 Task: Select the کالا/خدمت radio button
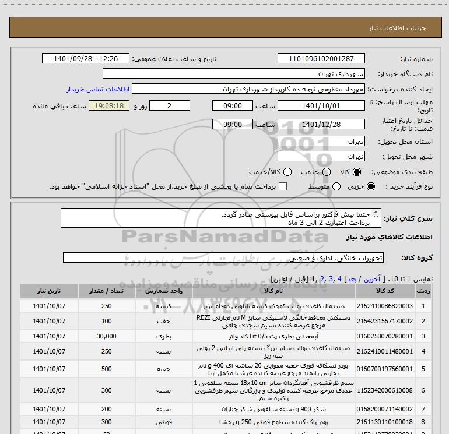click(x=287, y=172)
